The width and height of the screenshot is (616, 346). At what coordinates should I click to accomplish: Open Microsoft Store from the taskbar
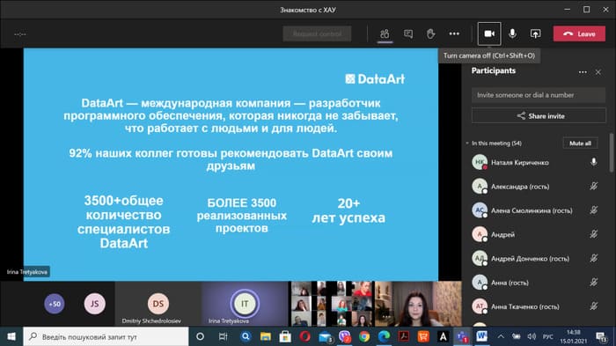click(x=285, y=336)
